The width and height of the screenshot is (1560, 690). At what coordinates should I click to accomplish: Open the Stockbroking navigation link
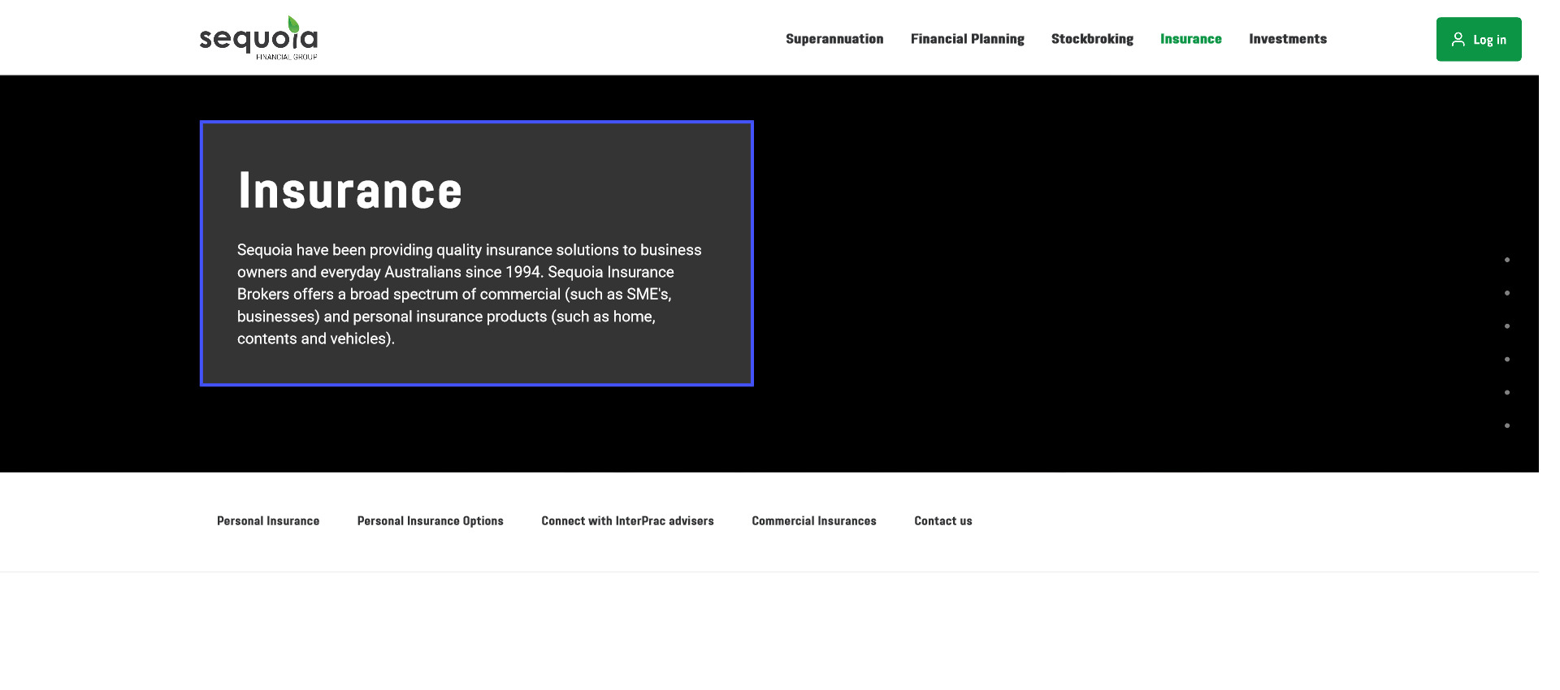[x=1091, y=39]
